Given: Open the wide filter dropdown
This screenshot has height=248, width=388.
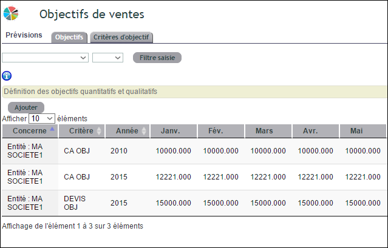Looking at the screenshot, I should [45, 58].
